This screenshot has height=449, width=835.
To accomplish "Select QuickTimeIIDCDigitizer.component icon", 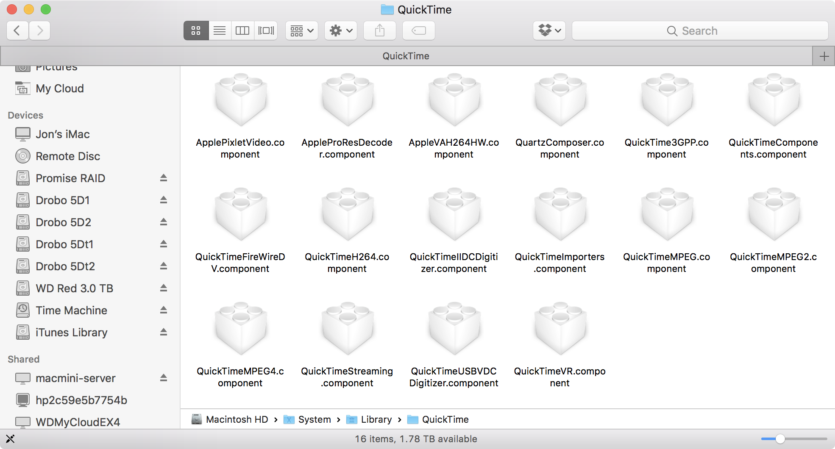I will (x=454, y=215).
